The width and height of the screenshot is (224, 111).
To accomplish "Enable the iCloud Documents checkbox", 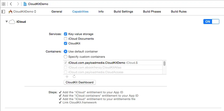I will click(x=66, y=39).
